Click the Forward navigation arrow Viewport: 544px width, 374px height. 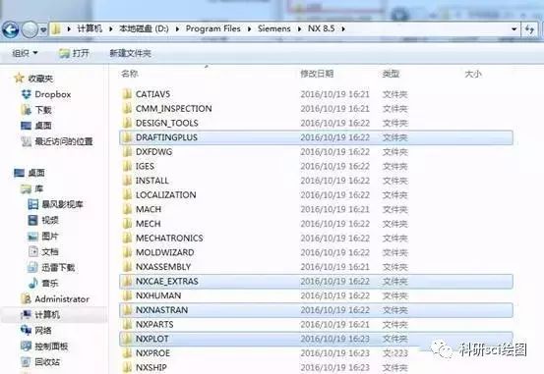30,29
